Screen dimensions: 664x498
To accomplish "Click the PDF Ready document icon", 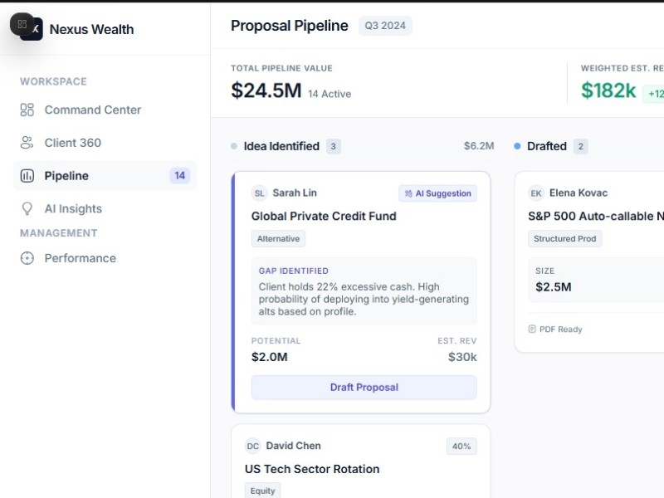I will point(532,330).
